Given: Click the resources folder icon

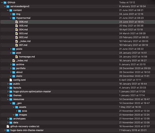Looking at the screenshot, I should [11, 99].
